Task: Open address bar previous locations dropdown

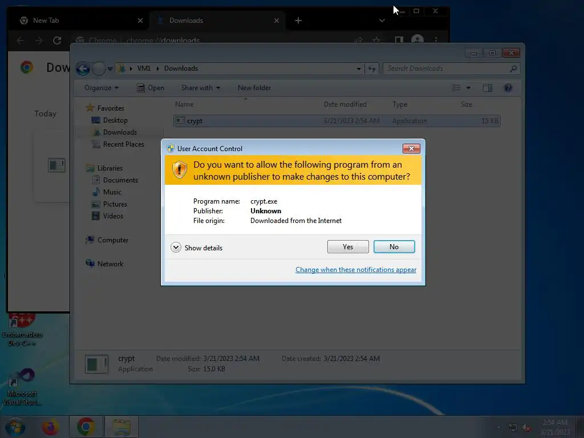Action: [359, 68]
